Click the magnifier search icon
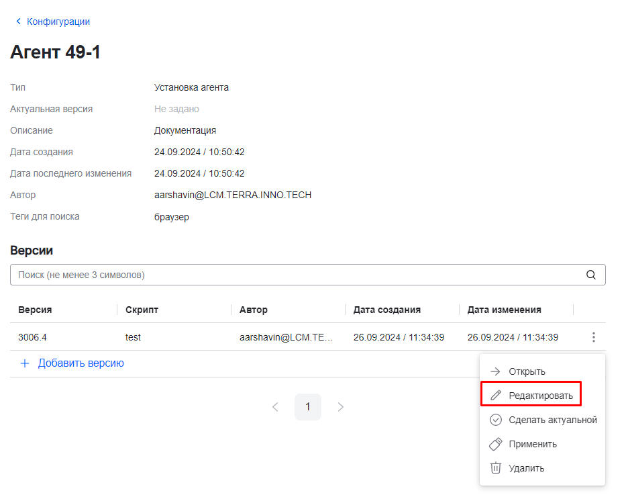This screenshot has height=497, width=628. [x=591, y=275]
